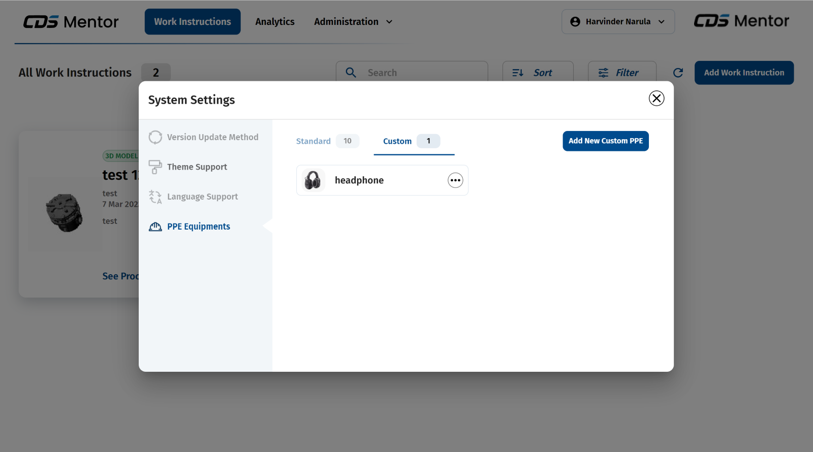Click the user avatar icon
The image size is (813, 452).
pyautogui.click(x=575, y=21)
